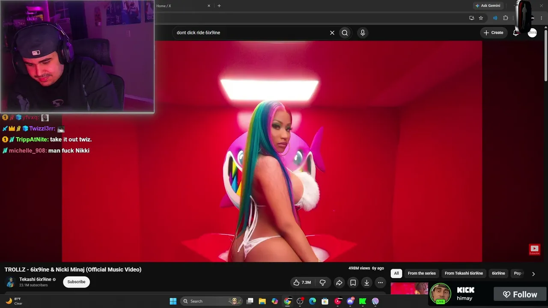This screenshot has height=308, width=548.
Task: Open the Tekashi 6ix9ine channel link
Action: tap(35, 279)
